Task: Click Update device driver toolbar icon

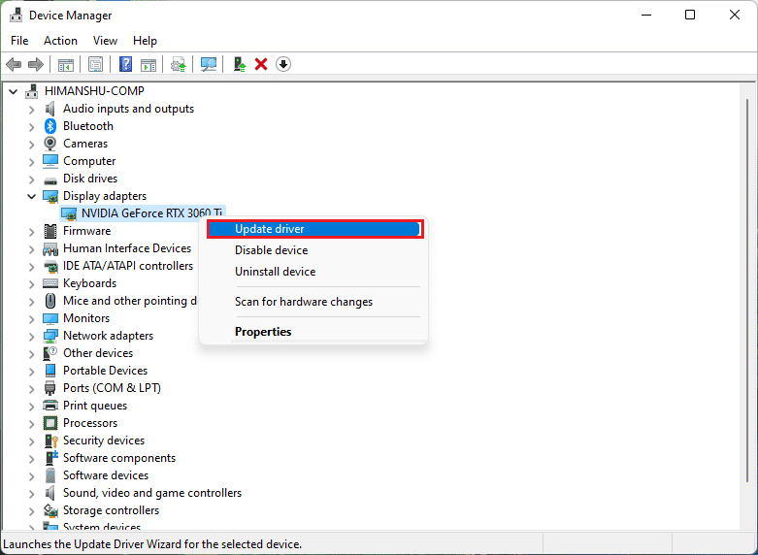Action: click(179, 64)
